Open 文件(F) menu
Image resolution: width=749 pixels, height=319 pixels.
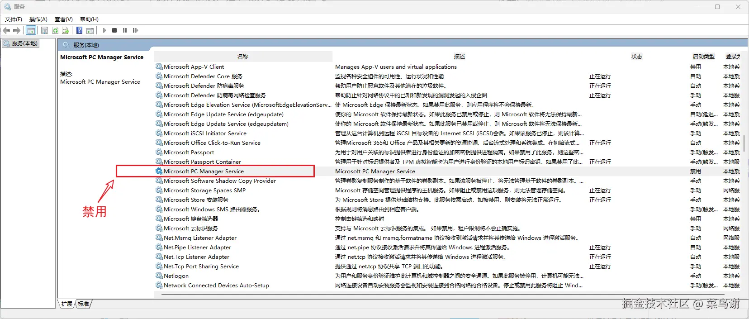(14, 19)
